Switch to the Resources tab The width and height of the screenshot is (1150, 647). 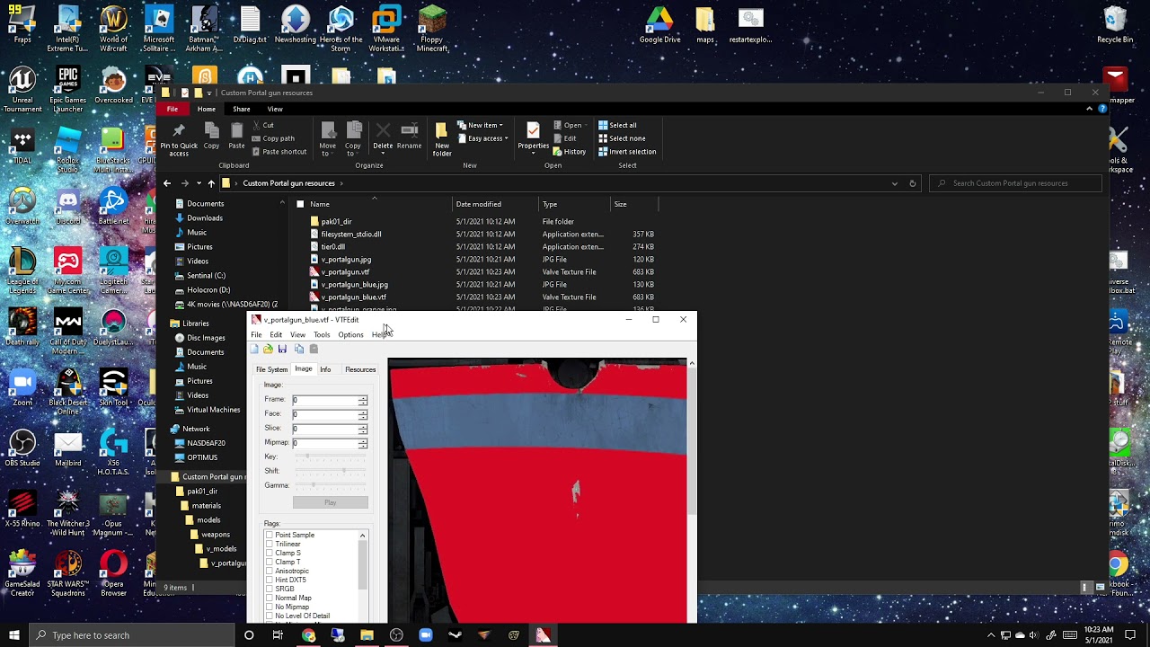(360, 369)
